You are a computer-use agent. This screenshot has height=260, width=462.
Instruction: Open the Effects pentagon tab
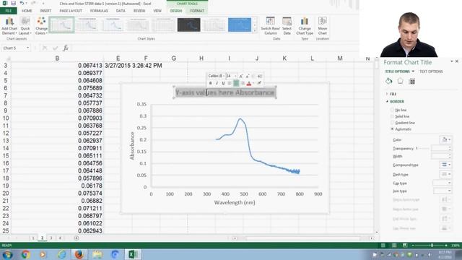tap(400, 81)
